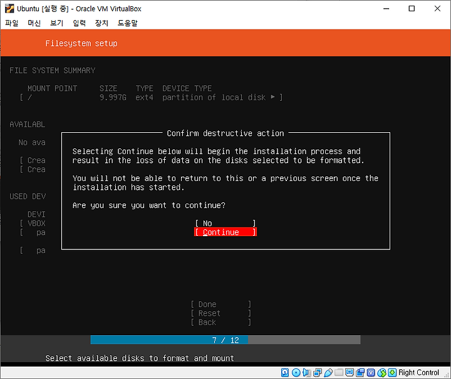Viewport: 451px width, 379px height.
Task: Click 'partition of local disk' text
Action: coord(214,98)
